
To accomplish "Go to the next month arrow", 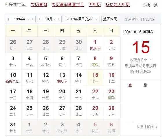I will click(59, 19).
